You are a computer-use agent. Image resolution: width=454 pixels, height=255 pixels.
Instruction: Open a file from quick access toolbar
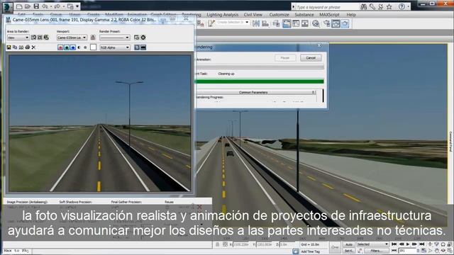[28, 6]
